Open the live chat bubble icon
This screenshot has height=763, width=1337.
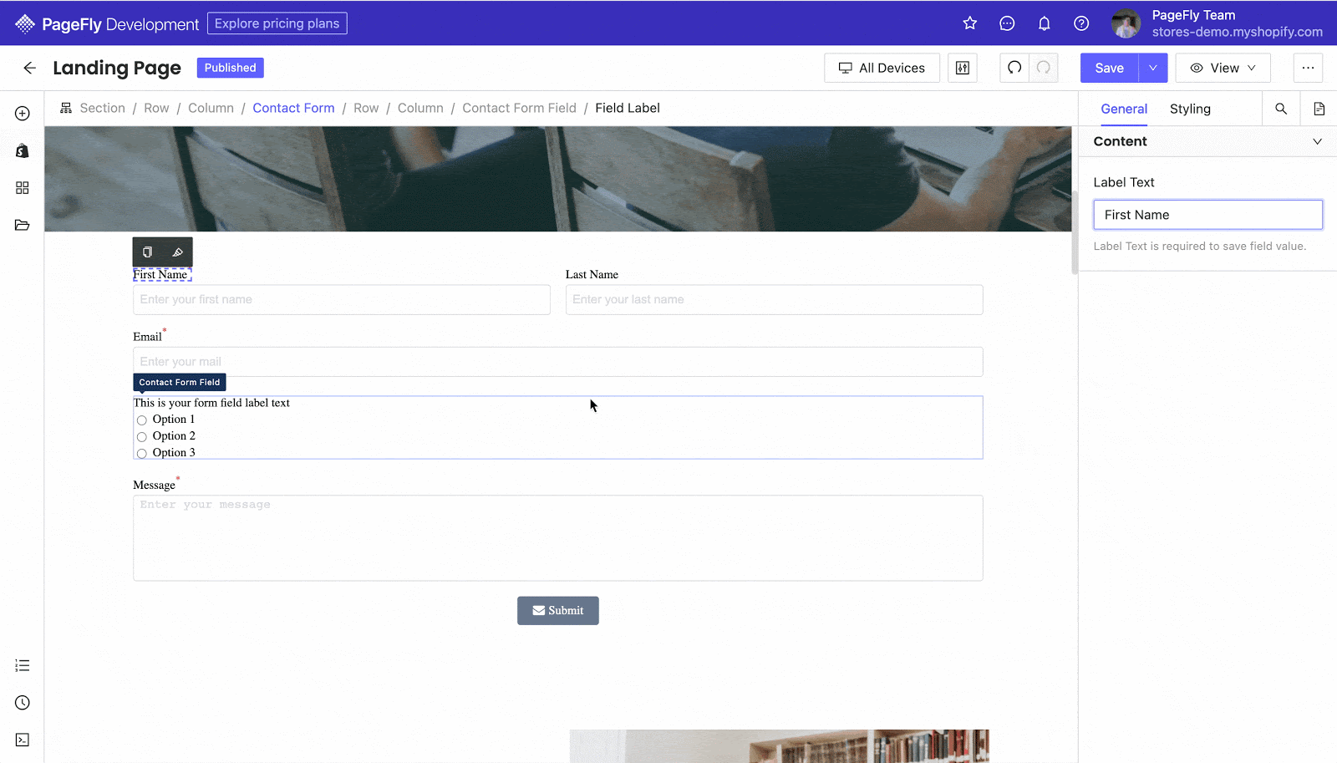point(1007,23)
